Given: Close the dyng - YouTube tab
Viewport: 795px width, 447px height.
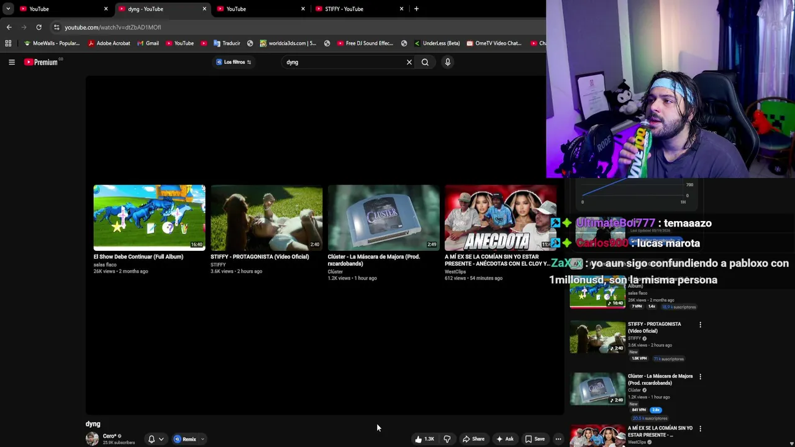Looking at the screenshot, I should pyautogui.click(x=204, y=9).
